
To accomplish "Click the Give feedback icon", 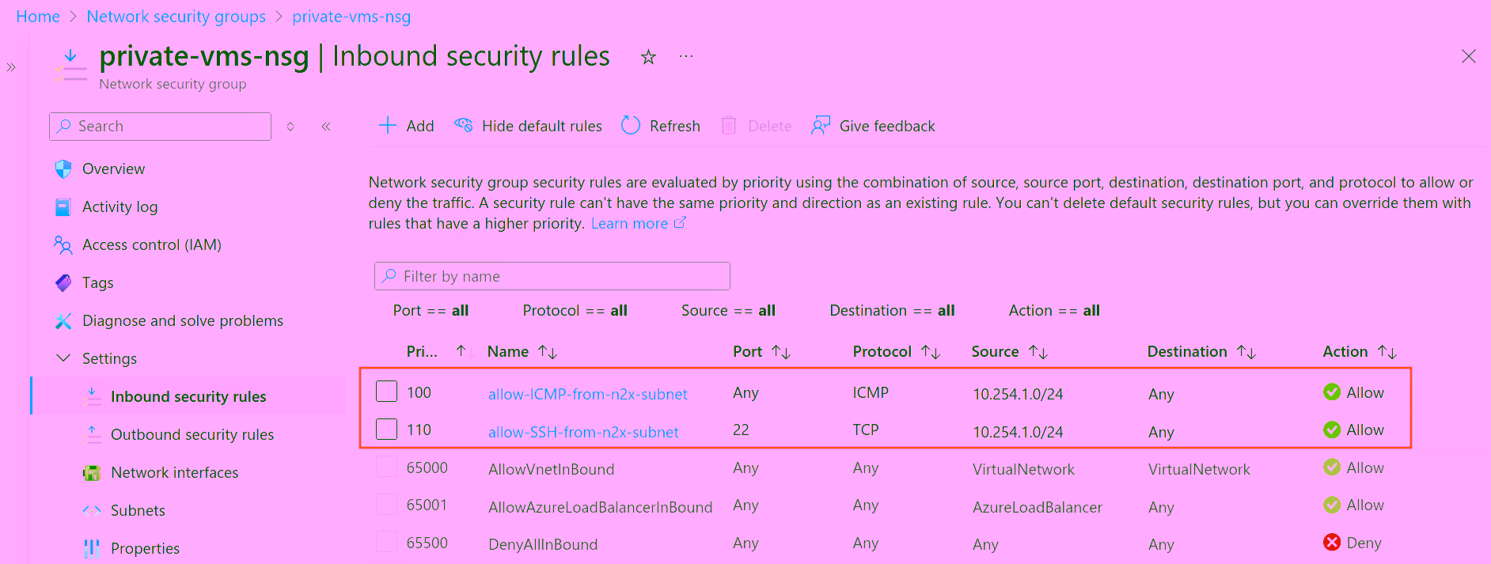I will (821, 126).
